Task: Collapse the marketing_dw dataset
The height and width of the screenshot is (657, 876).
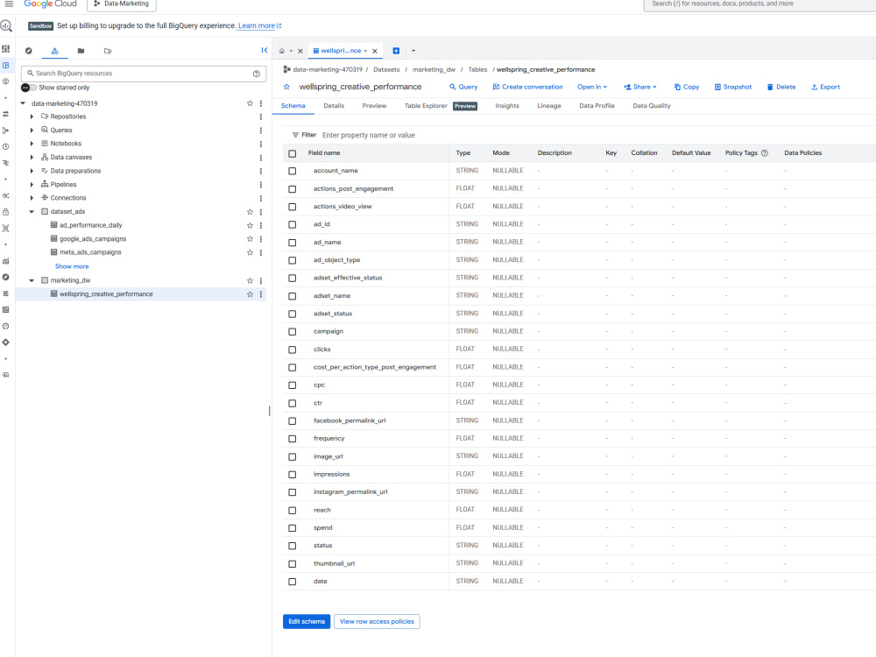Action: (x=32, y=280)
